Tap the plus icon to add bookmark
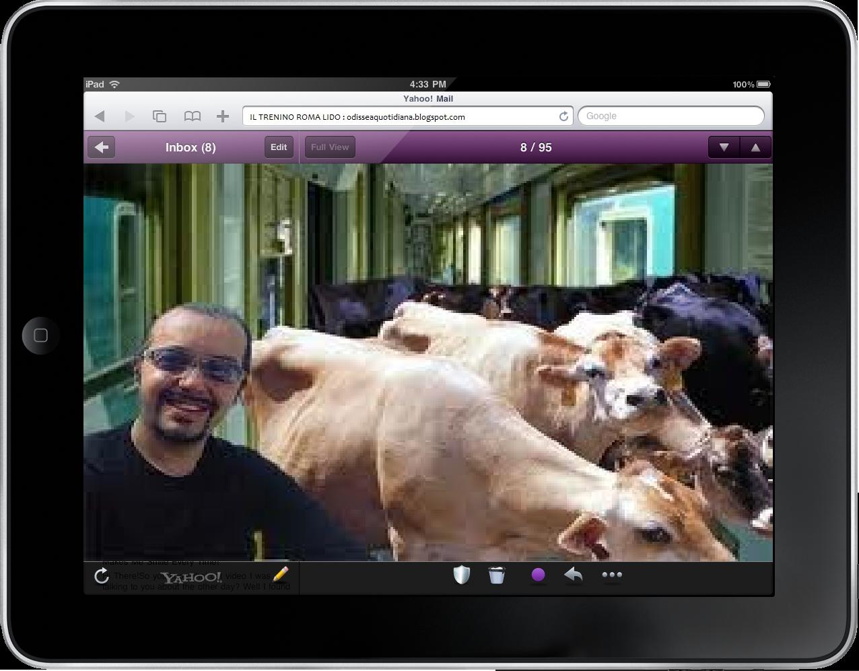The image size is (859, 671). click(223, 116)
